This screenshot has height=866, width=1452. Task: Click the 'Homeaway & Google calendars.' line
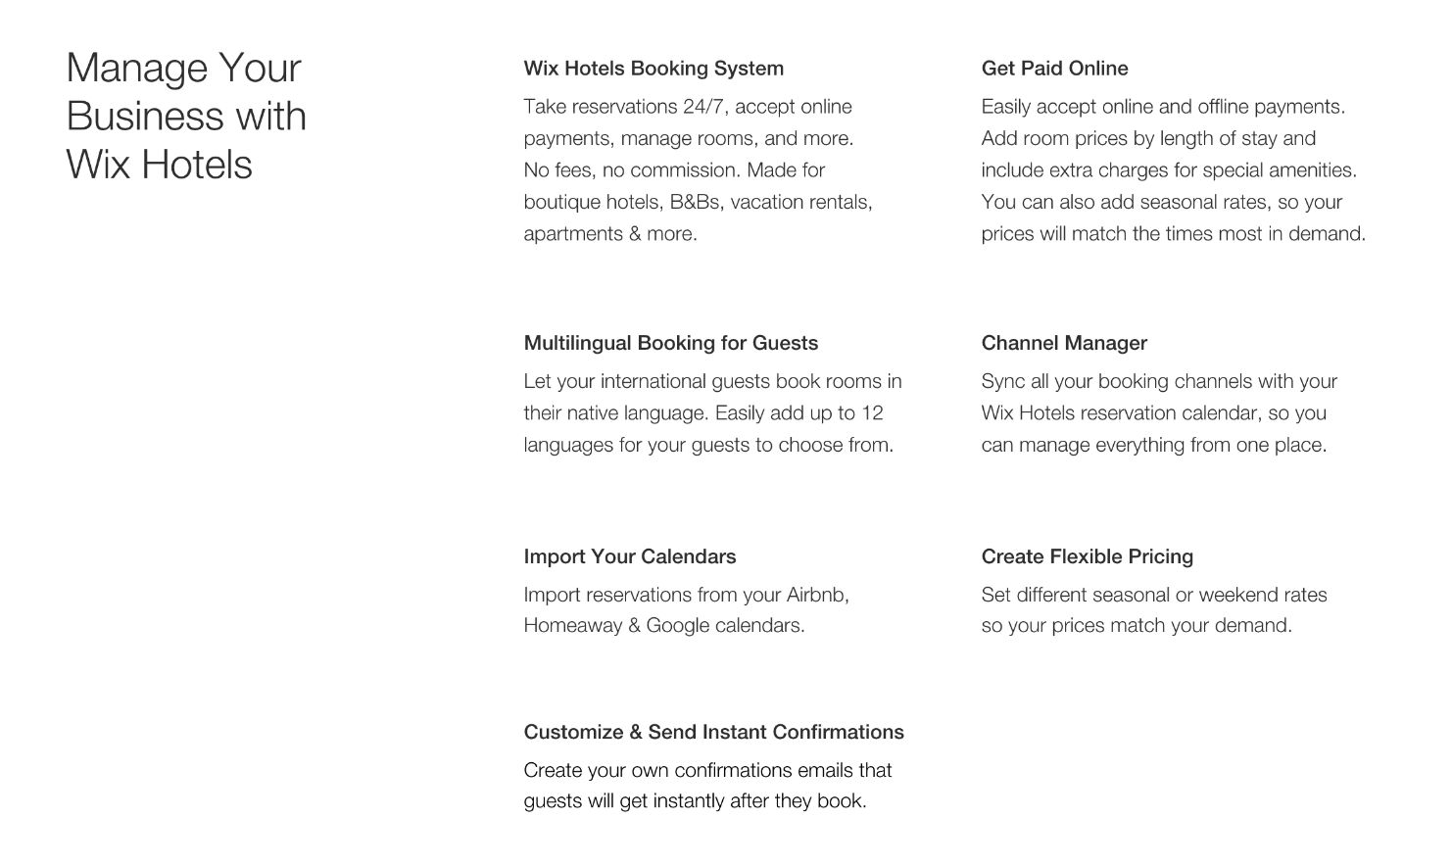pos(663,625)
